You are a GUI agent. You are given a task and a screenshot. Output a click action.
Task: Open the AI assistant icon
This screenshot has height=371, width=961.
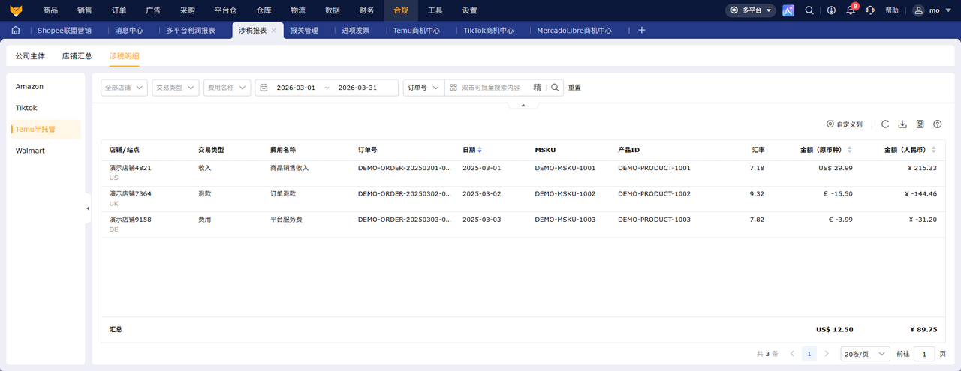point(788,10)
